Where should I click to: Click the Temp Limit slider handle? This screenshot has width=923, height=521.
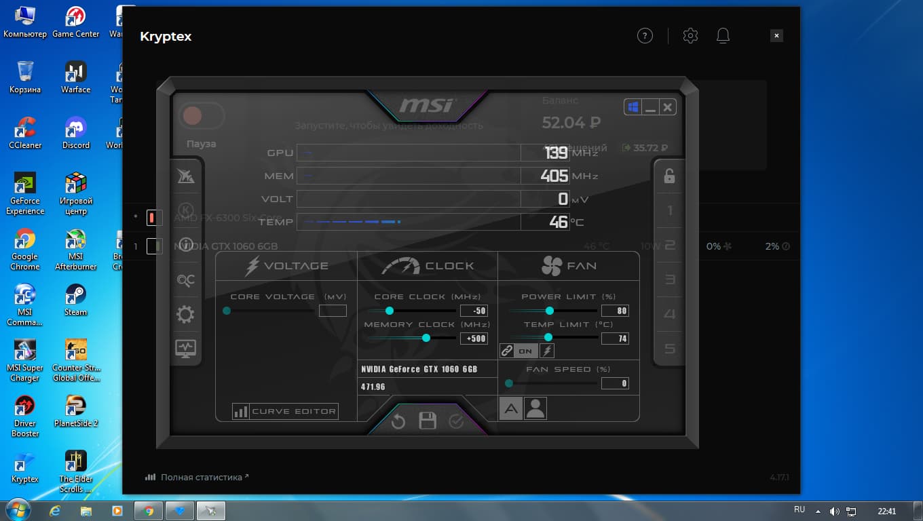coord(548,337)
